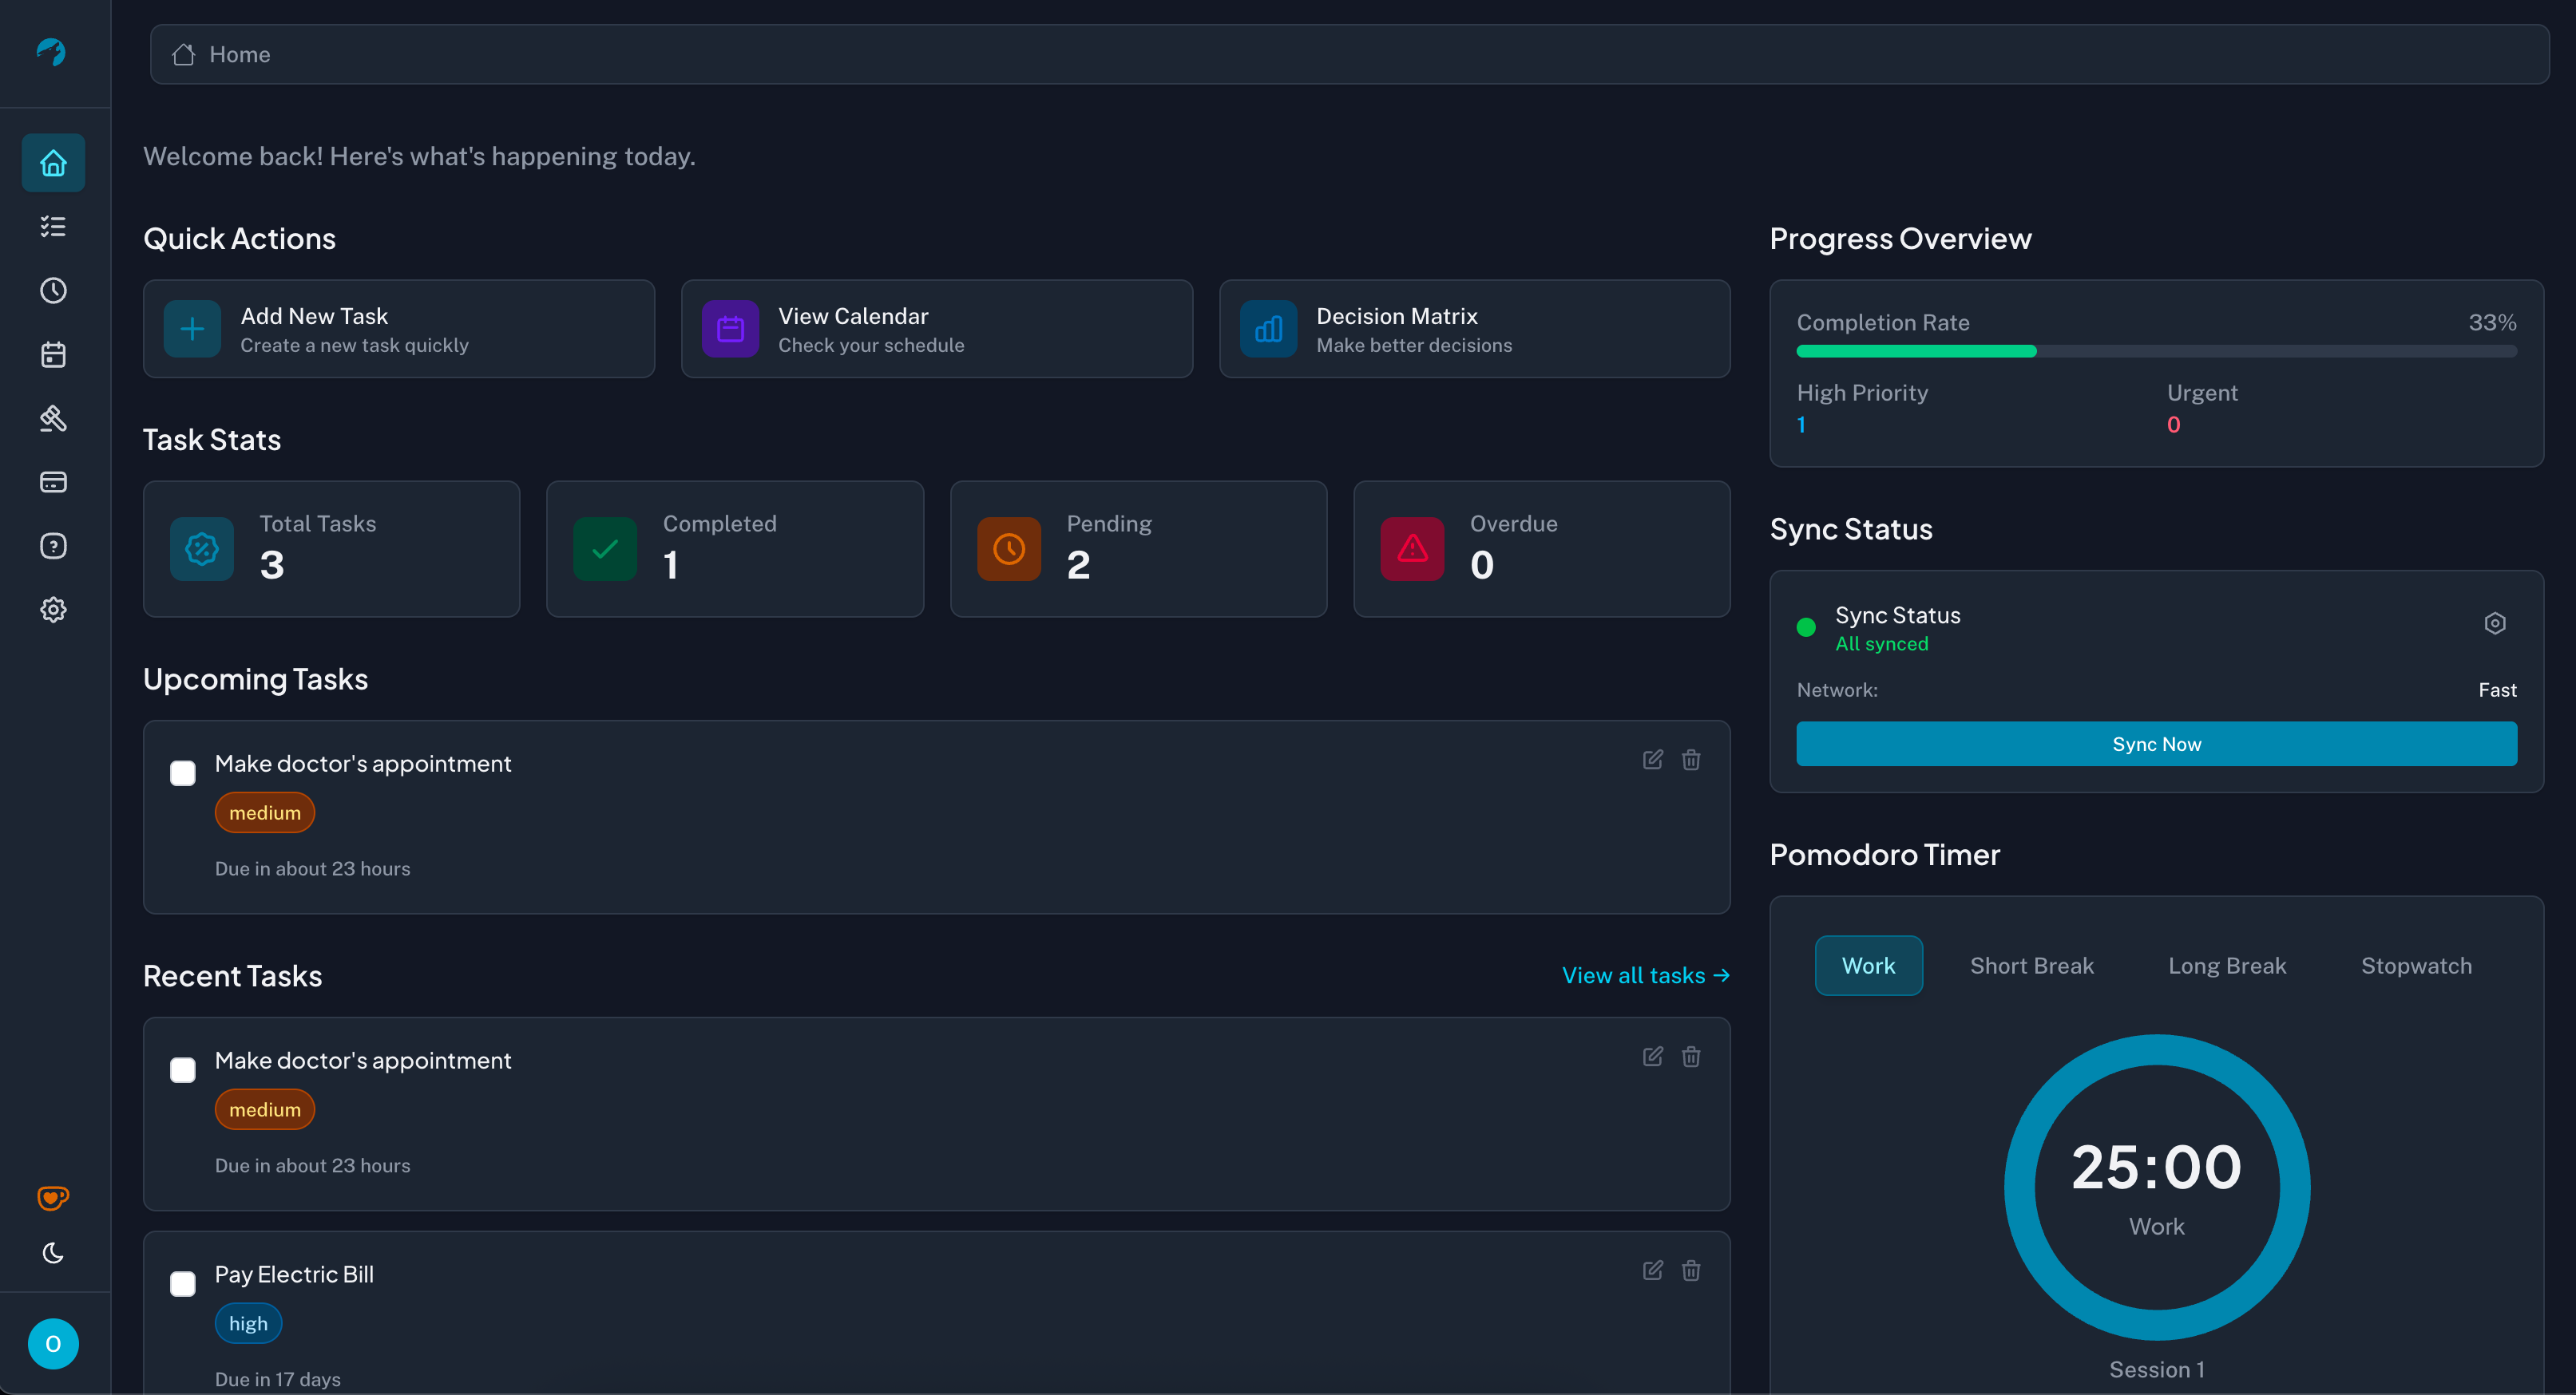The image size is (2576, 1395).
Task: Toggle dark mode moon icon
Action: click(53, 1253)
